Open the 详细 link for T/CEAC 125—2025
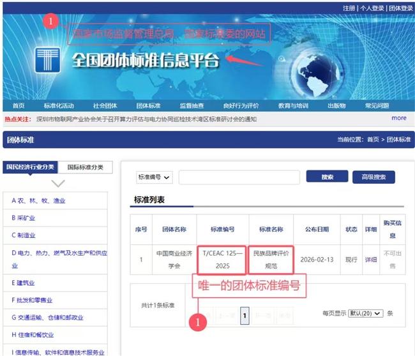This screenshot has height=356, width=415. pyautogui.click(x=370, y=260)
